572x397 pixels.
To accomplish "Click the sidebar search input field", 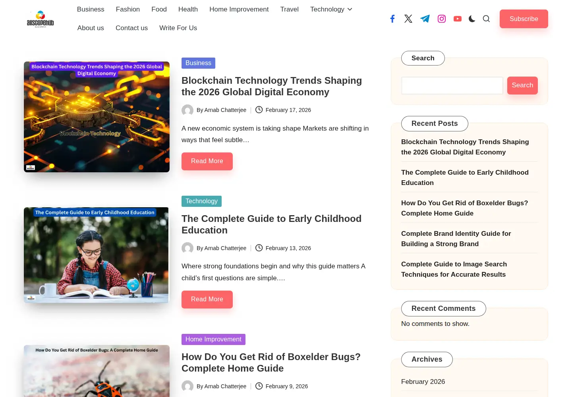I will [x=452, y=85].
